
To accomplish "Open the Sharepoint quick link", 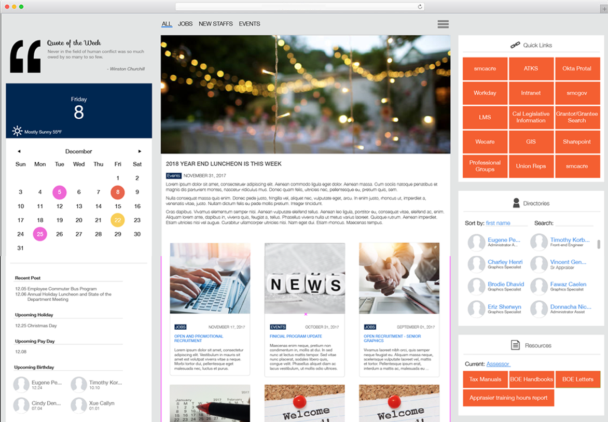I will tap(577, 142).
